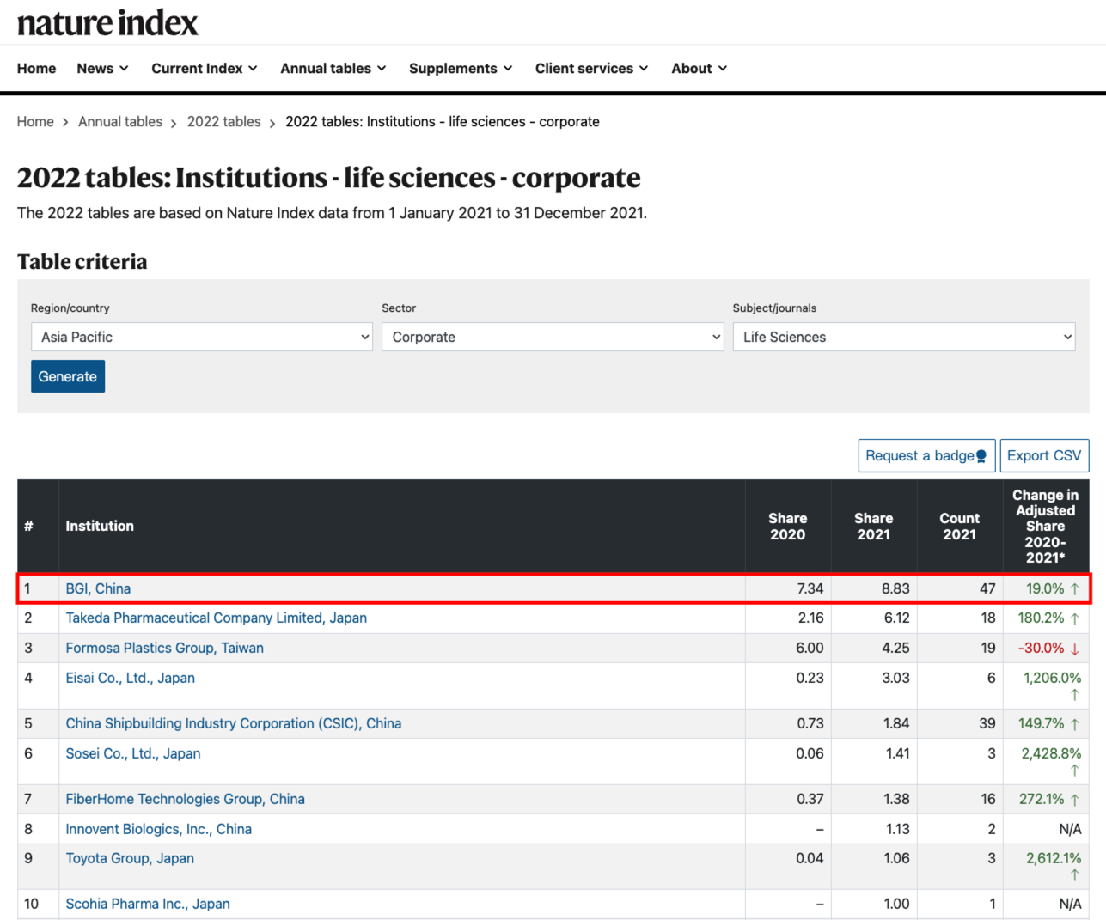Image resolution: width=1106 pixels, height=920 pixels.
Task: Click the Share 2021 column header
Action: point(873,527)
